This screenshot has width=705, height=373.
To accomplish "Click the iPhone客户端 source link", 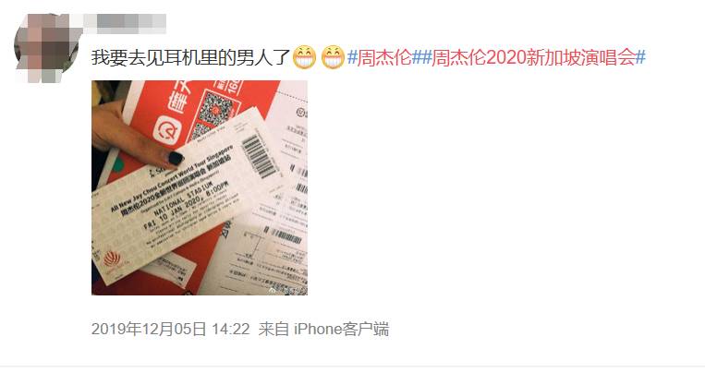I will click(341, 329).
